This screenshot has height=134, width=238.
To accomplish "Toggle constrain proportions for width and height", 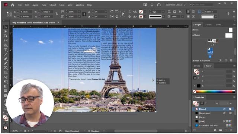I will pyautogui.click(x=57, y=14).
